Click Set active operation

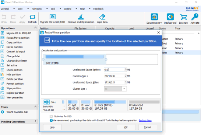coord(12,65)
